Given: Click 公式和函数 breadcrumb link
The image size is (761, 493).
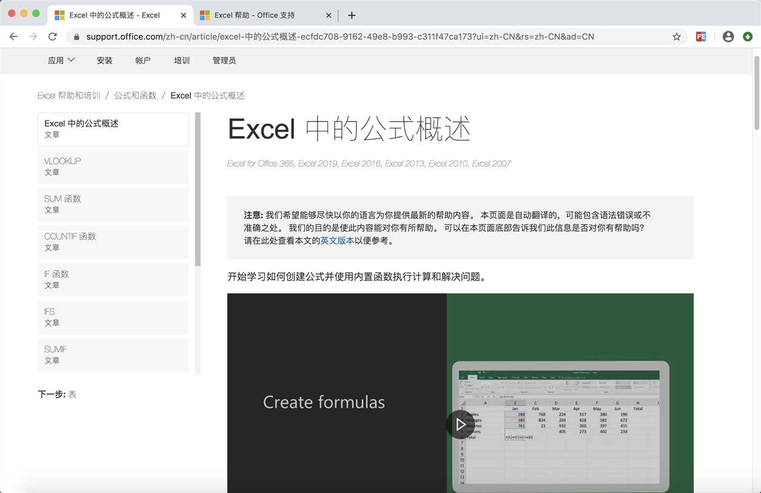Looking at the screenshot, I should (x=135, y=95).
